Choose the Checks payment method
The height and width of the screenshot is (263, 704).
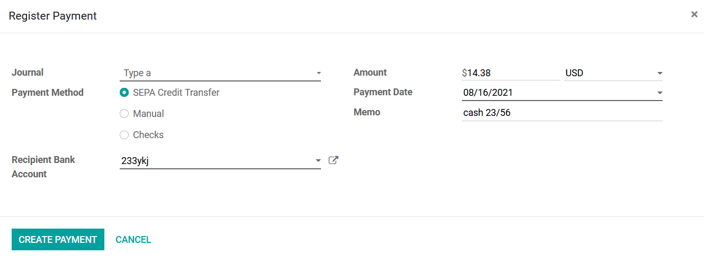[x=124, y=135]
